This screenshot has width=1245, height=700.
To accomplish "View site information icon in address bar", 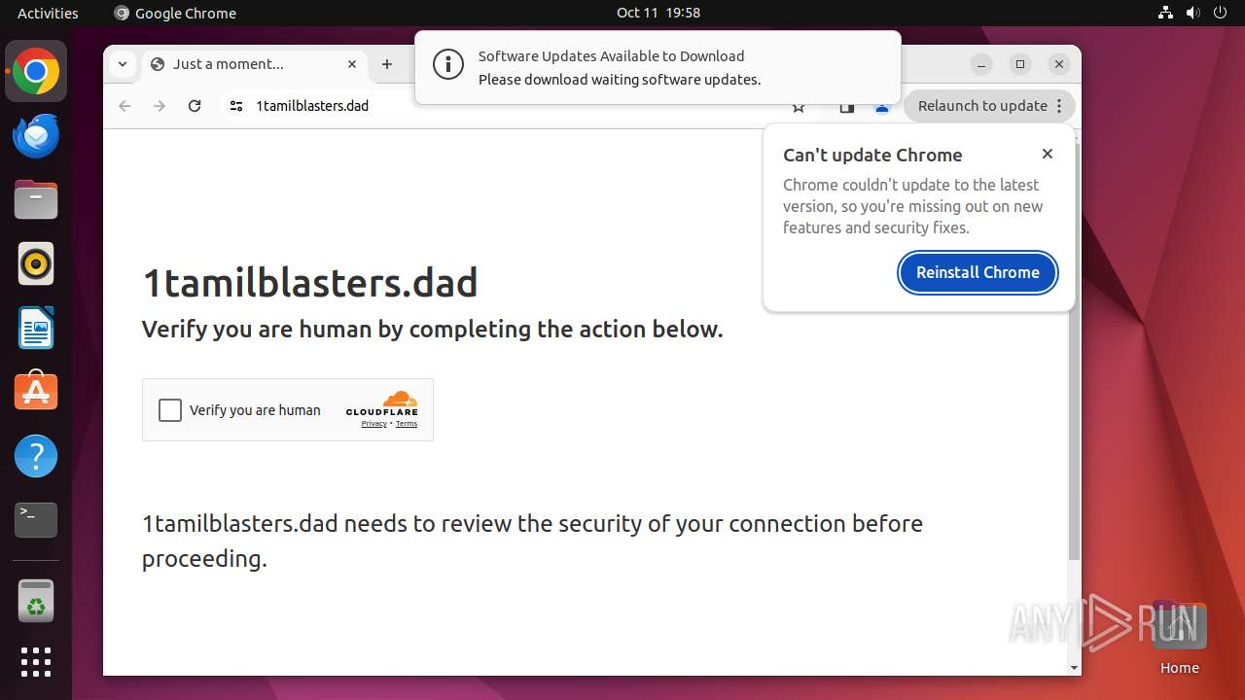I will pos(235,106).
